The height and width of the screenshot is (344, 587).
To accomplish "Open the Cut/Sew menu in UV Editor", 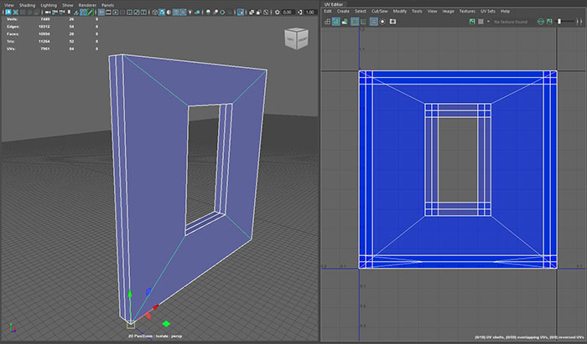I will click(380, 11).
